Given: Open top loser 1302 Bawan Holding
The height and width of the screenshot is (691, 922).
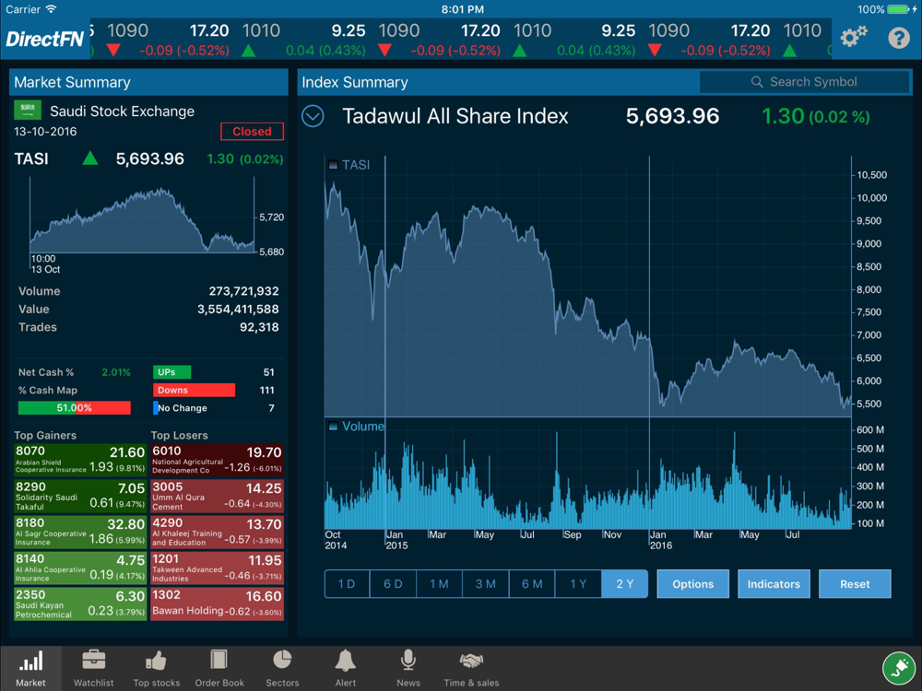Looking at the screenshot, I should click(x=217, y=604).
